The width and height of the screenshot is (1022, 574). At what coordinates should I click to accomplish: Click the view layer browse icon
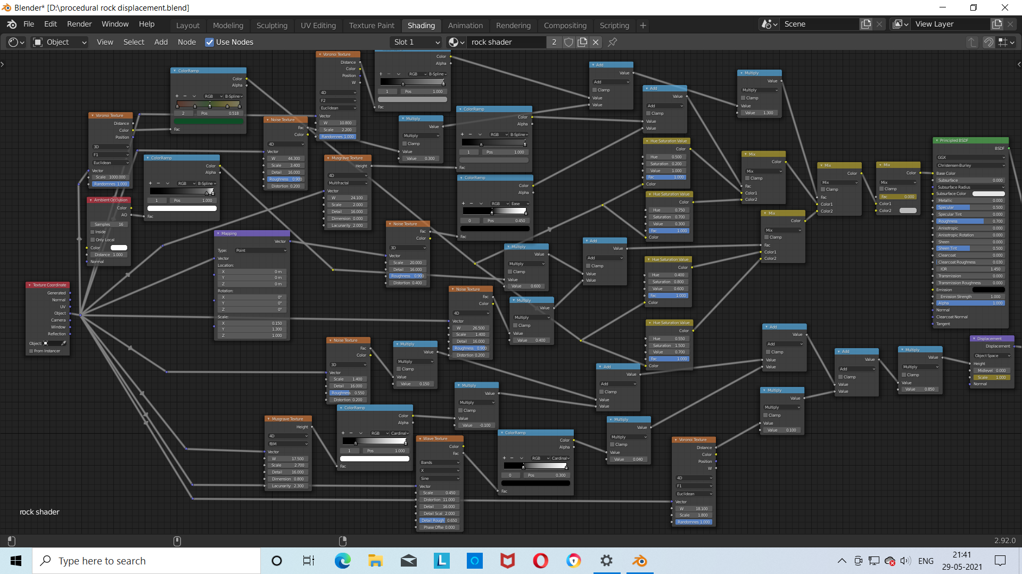901,24
